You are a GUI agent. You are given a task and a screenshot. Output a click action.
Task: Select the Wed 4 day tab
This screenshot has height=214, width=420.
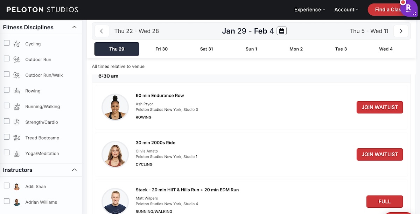(x=386, y=49)
